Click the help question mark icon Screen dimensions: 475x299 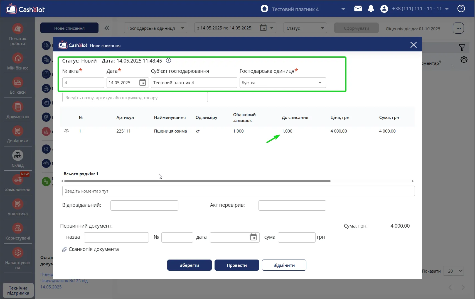coord(461,9)
